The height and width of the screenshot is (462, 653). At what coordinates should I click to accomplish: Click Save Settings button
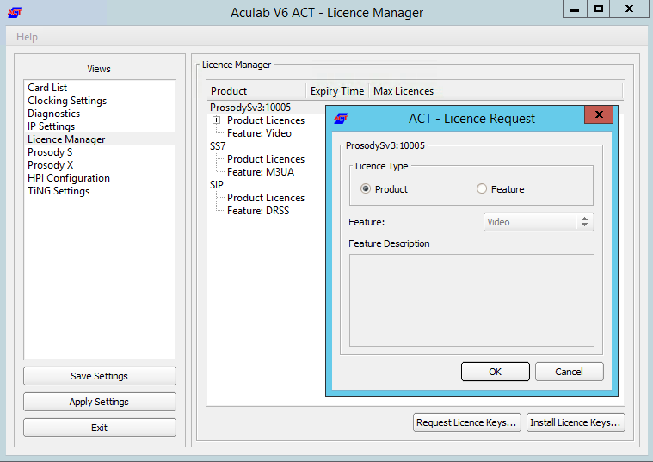(x=100, y=376)
